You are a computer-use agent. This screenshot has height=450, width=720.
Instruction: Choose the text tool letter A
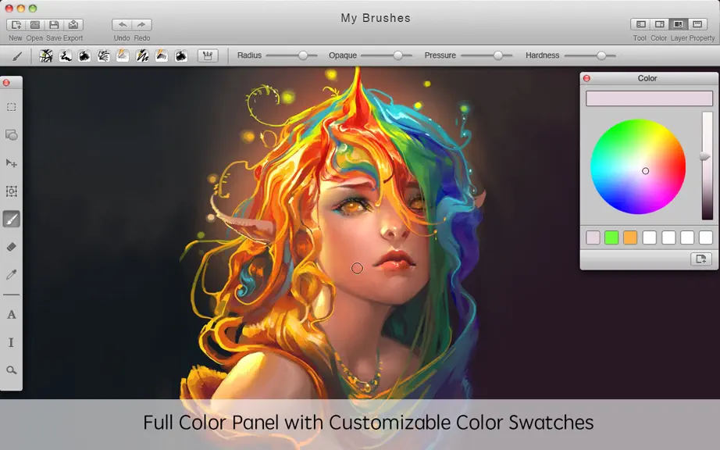tap(12, 315)
